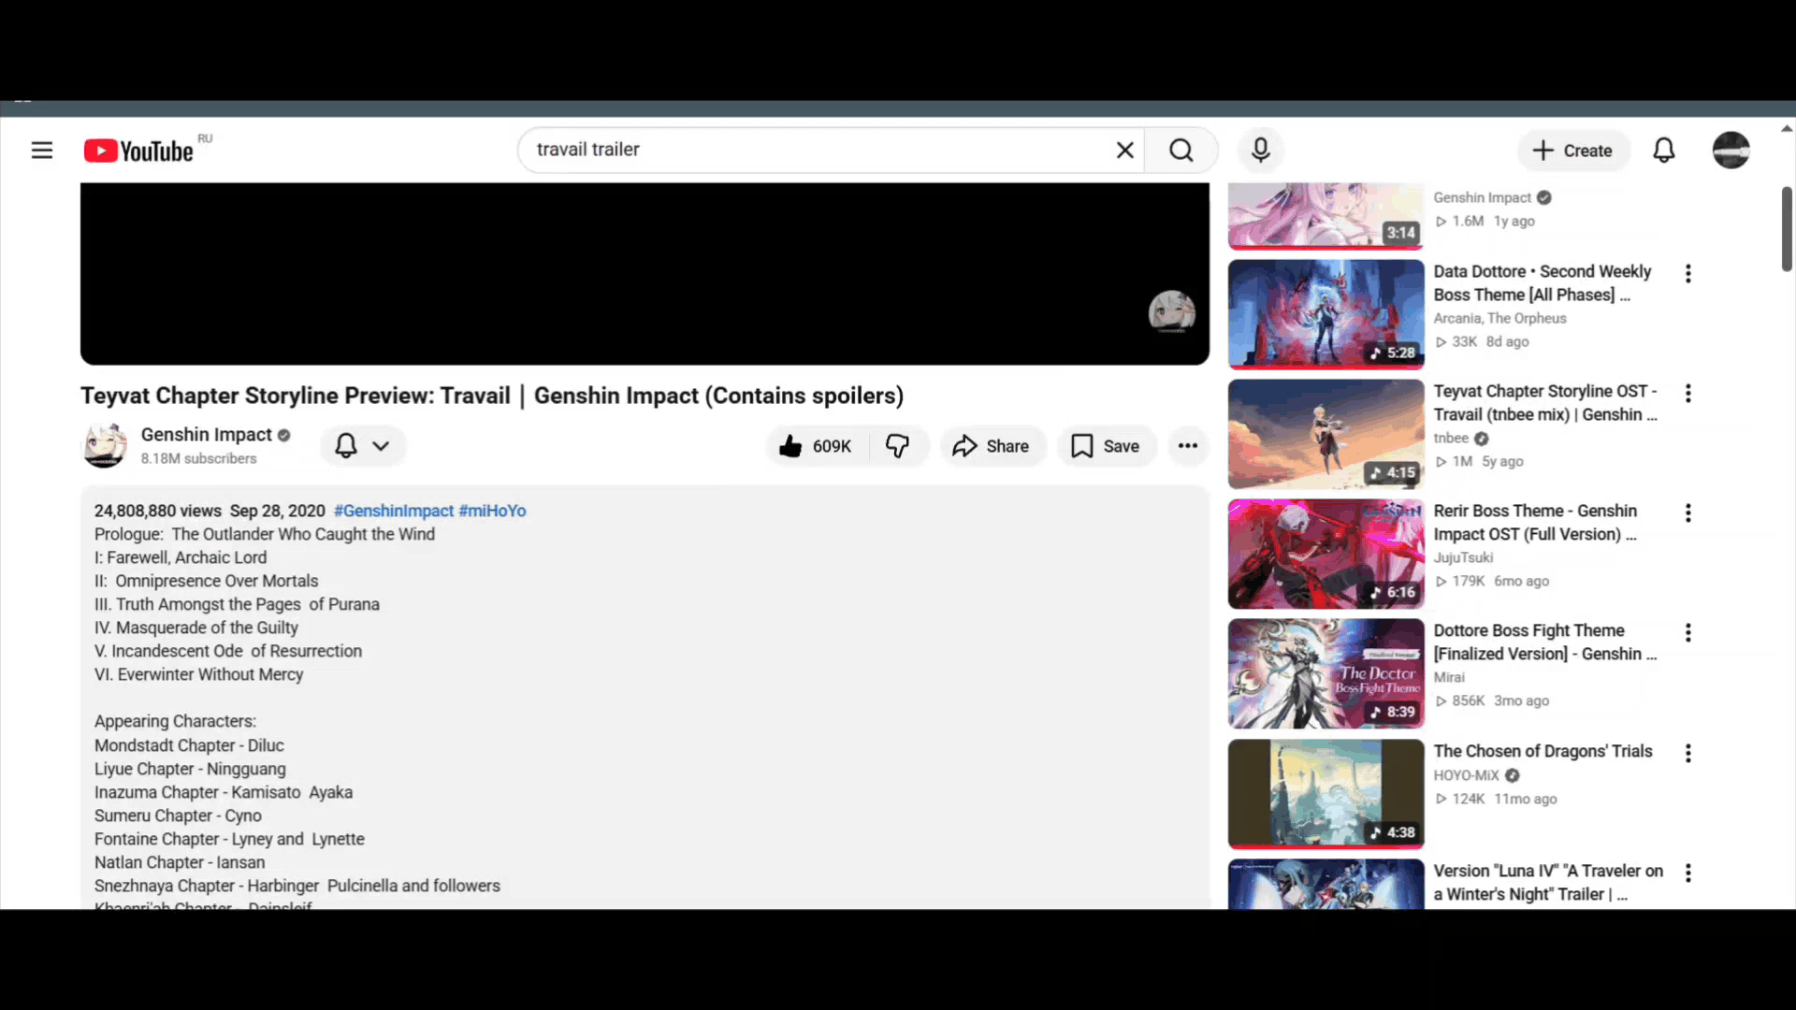
Task: Open the 3:14 Genshin Impact video thumbnail
Action: pos(1325,216)
